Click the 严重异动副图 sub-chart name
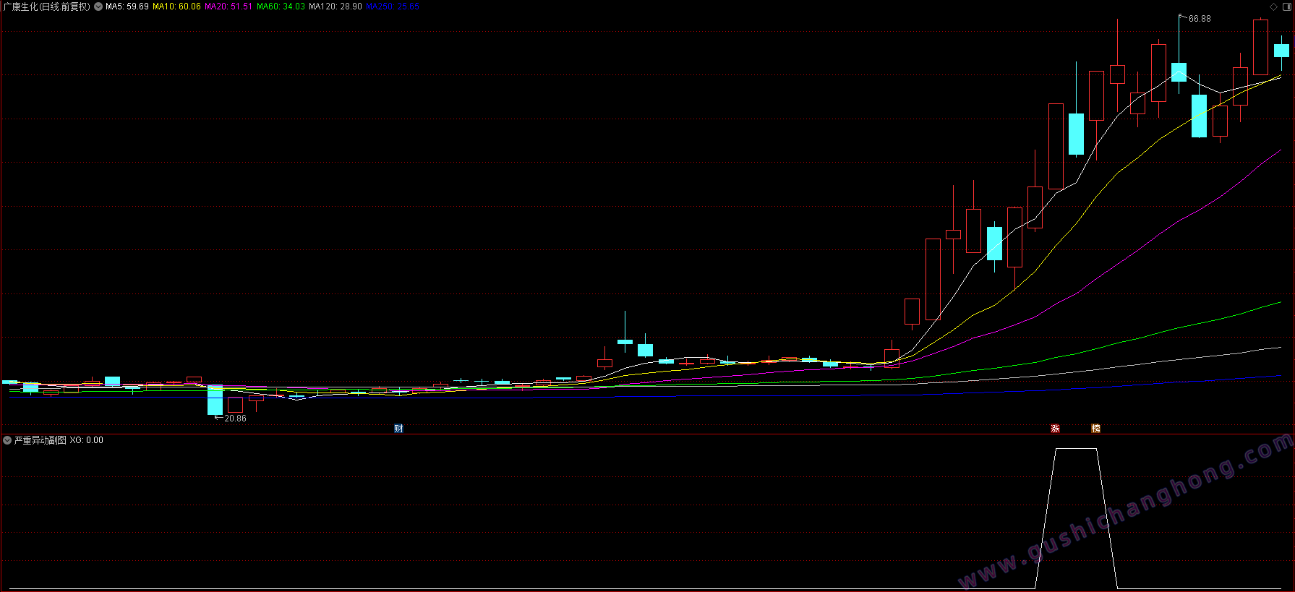Viewport: 1295px width, 592px height. pyautogui.click(x=40, y=439)
